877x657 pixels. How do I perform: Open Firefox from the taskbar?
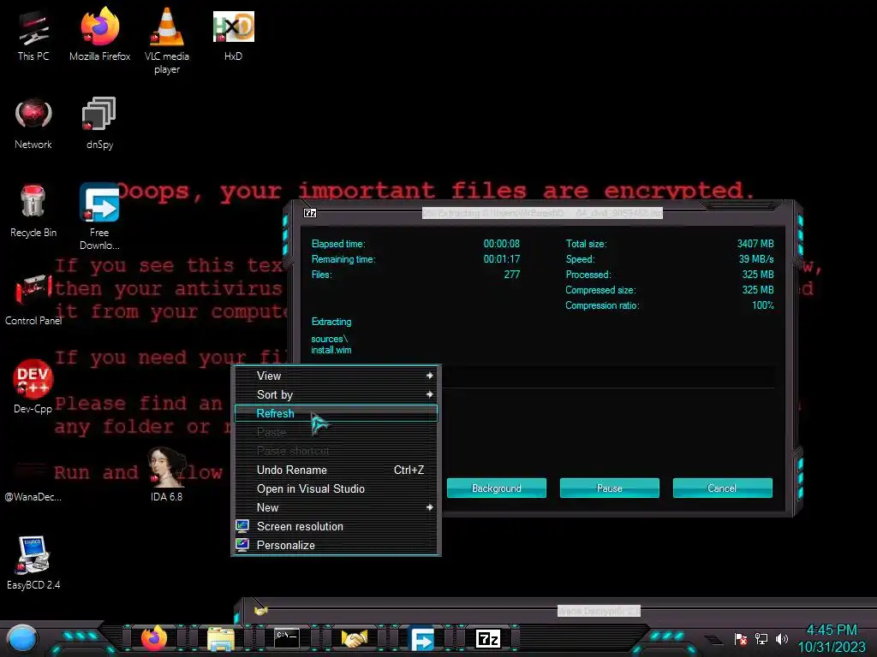click(x=154, y=638)
